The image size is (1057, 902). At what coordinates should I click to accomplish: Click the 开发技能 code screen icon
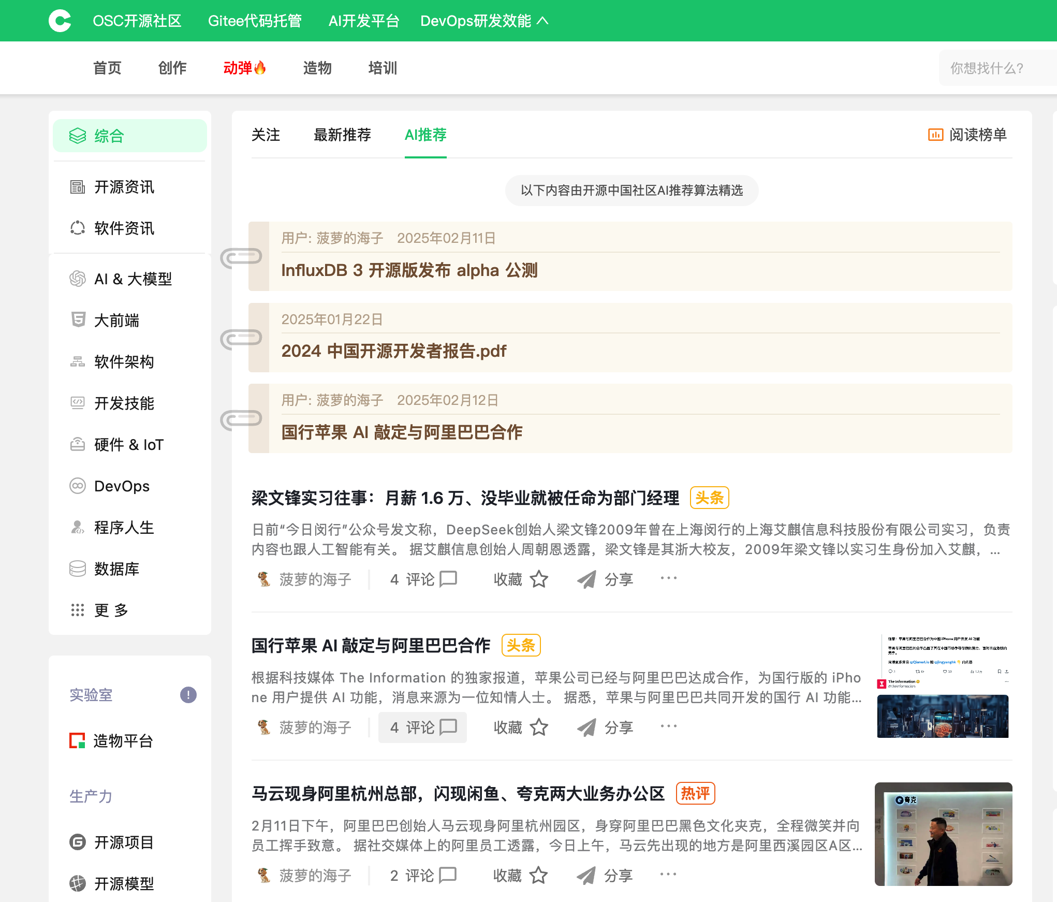coord(78,403)
